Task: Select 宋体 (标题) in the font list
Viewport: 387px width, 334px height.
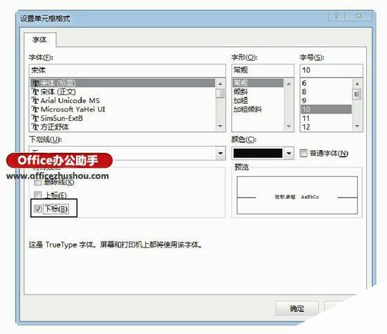Action: 123,83
